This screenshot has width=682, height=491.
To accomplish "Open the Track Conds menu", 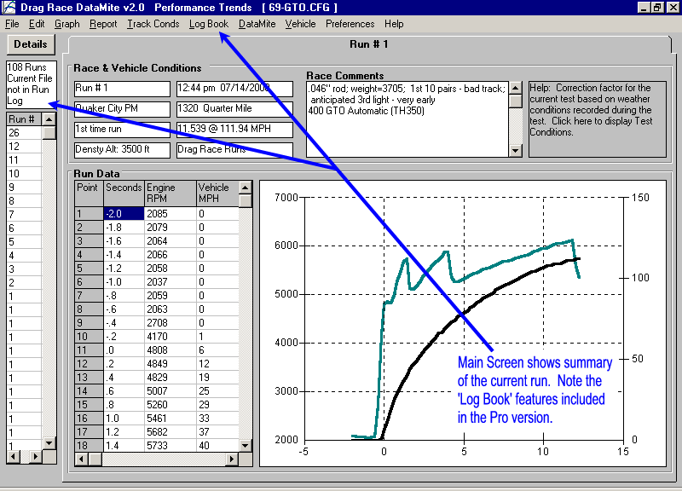I will 153,24.
